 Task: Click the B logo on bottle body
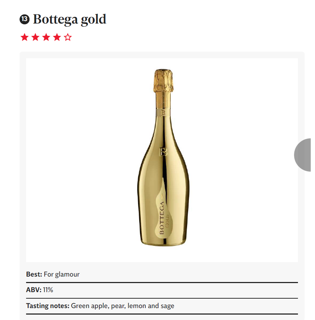point(163,151)
